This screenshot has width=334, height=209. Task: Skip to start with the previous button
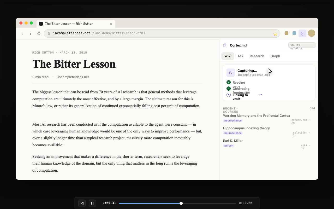point(82,203)
